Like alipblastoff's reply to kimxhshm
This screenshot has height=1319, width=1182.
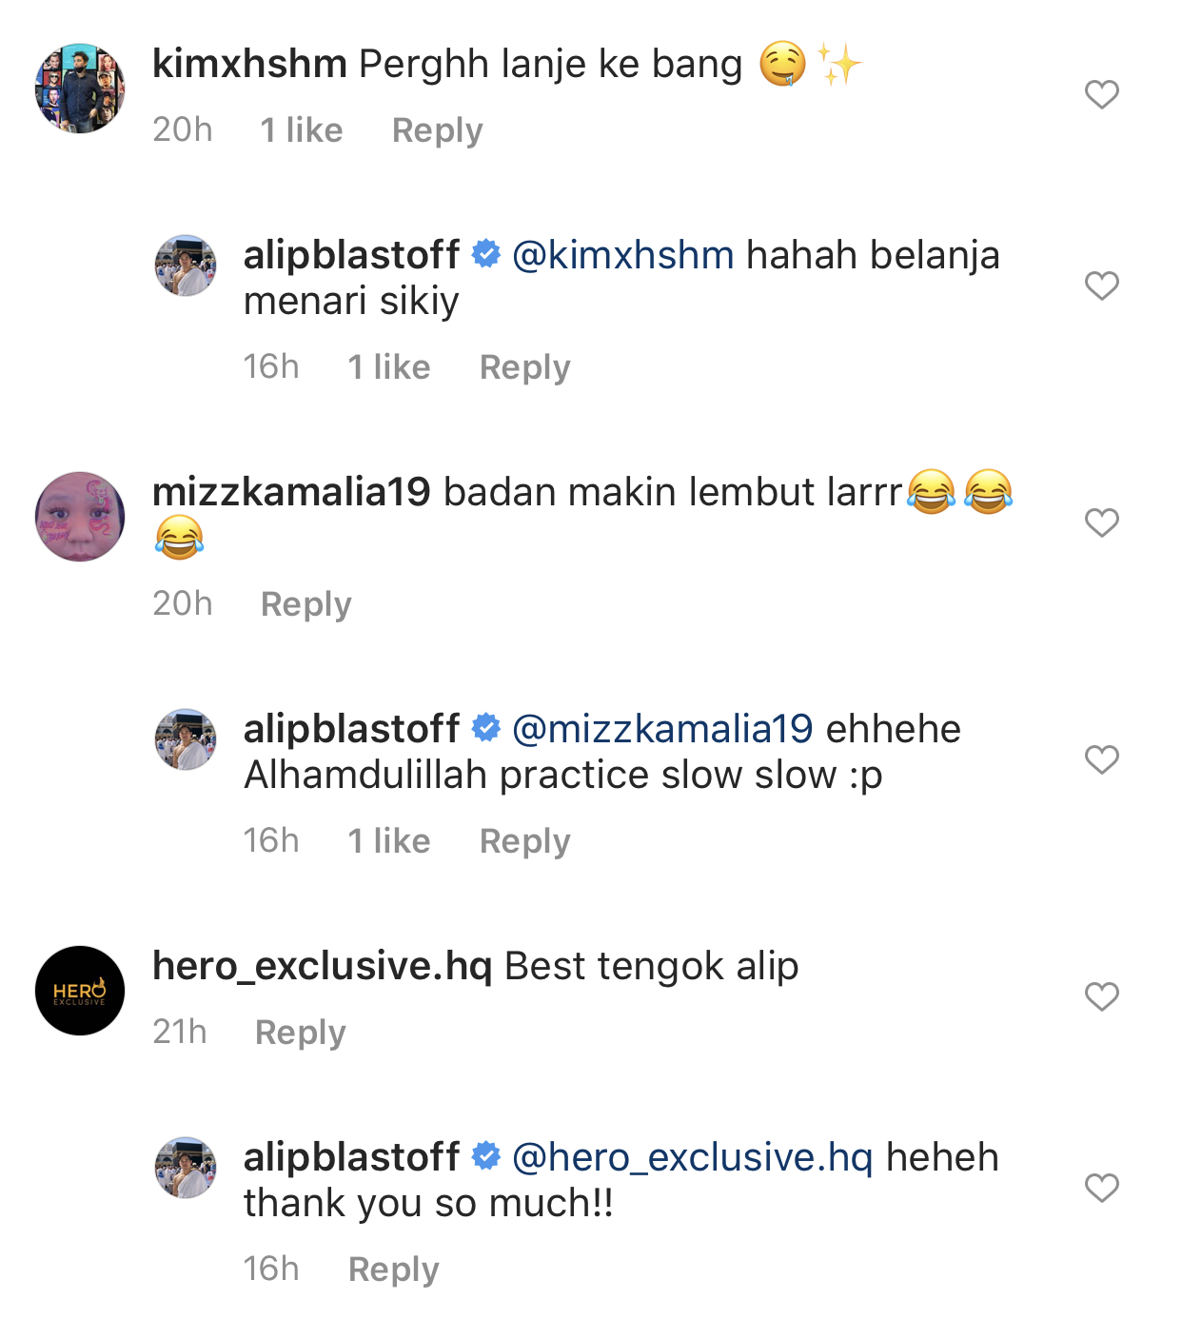[x=1101, y=285]
